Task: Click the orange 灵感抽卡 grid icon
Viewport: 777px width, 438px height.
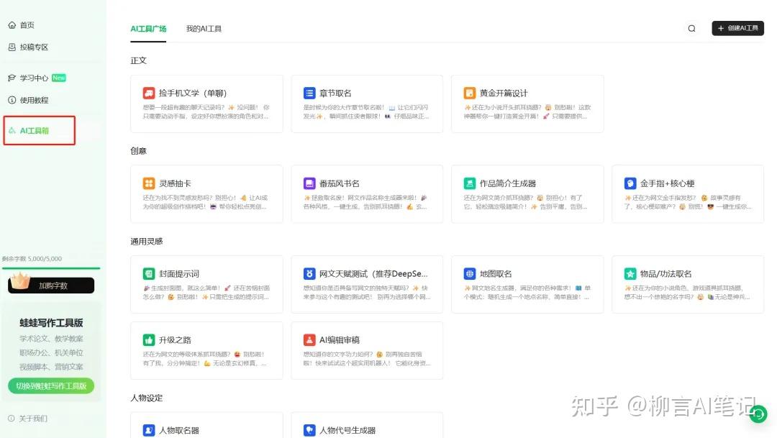Action: coord(149,183)
